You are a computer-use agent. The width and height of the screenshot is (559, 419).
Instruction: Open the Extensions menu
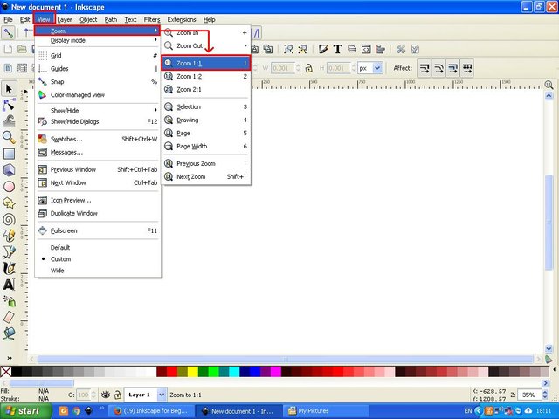(x=182, y=19)
